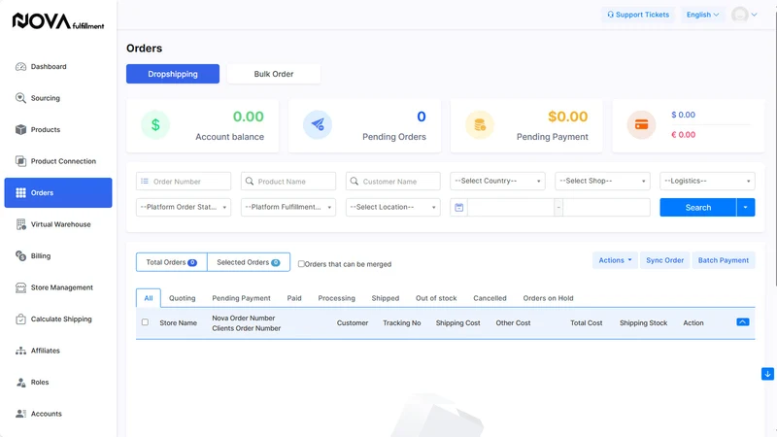The image size is (777, 437).
Task: Click the end date input field
Action: pos(606,207)
